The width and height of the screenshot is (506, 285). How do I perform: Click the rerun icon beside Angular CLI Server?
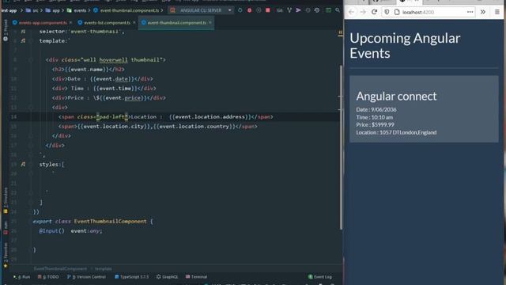[240, 10]
